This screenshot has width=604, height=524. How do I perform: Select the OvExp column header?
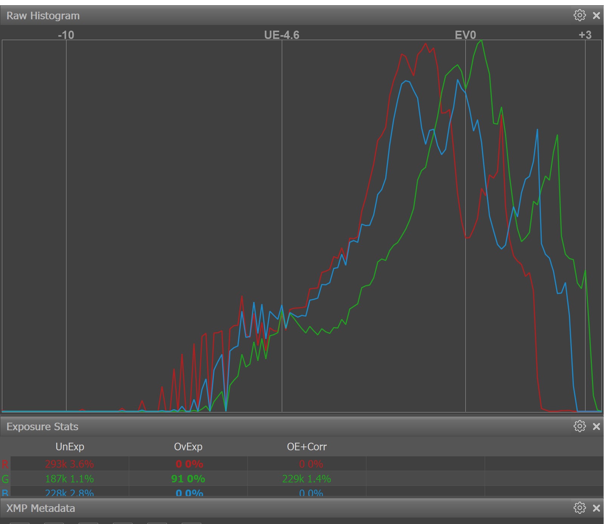pos(188,447)
